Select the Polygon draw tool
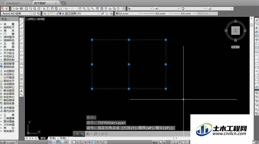This screenshot has height=144, width=259. tap(21, 32)
